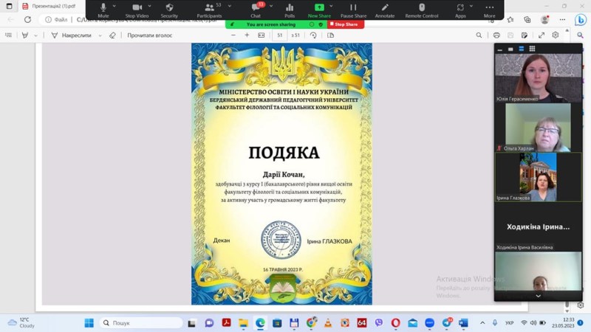The width and height of the screenshot is (591, 332).
Task: Open Windows Start menu
Action: pyautogui.click(x=89, y=323)
